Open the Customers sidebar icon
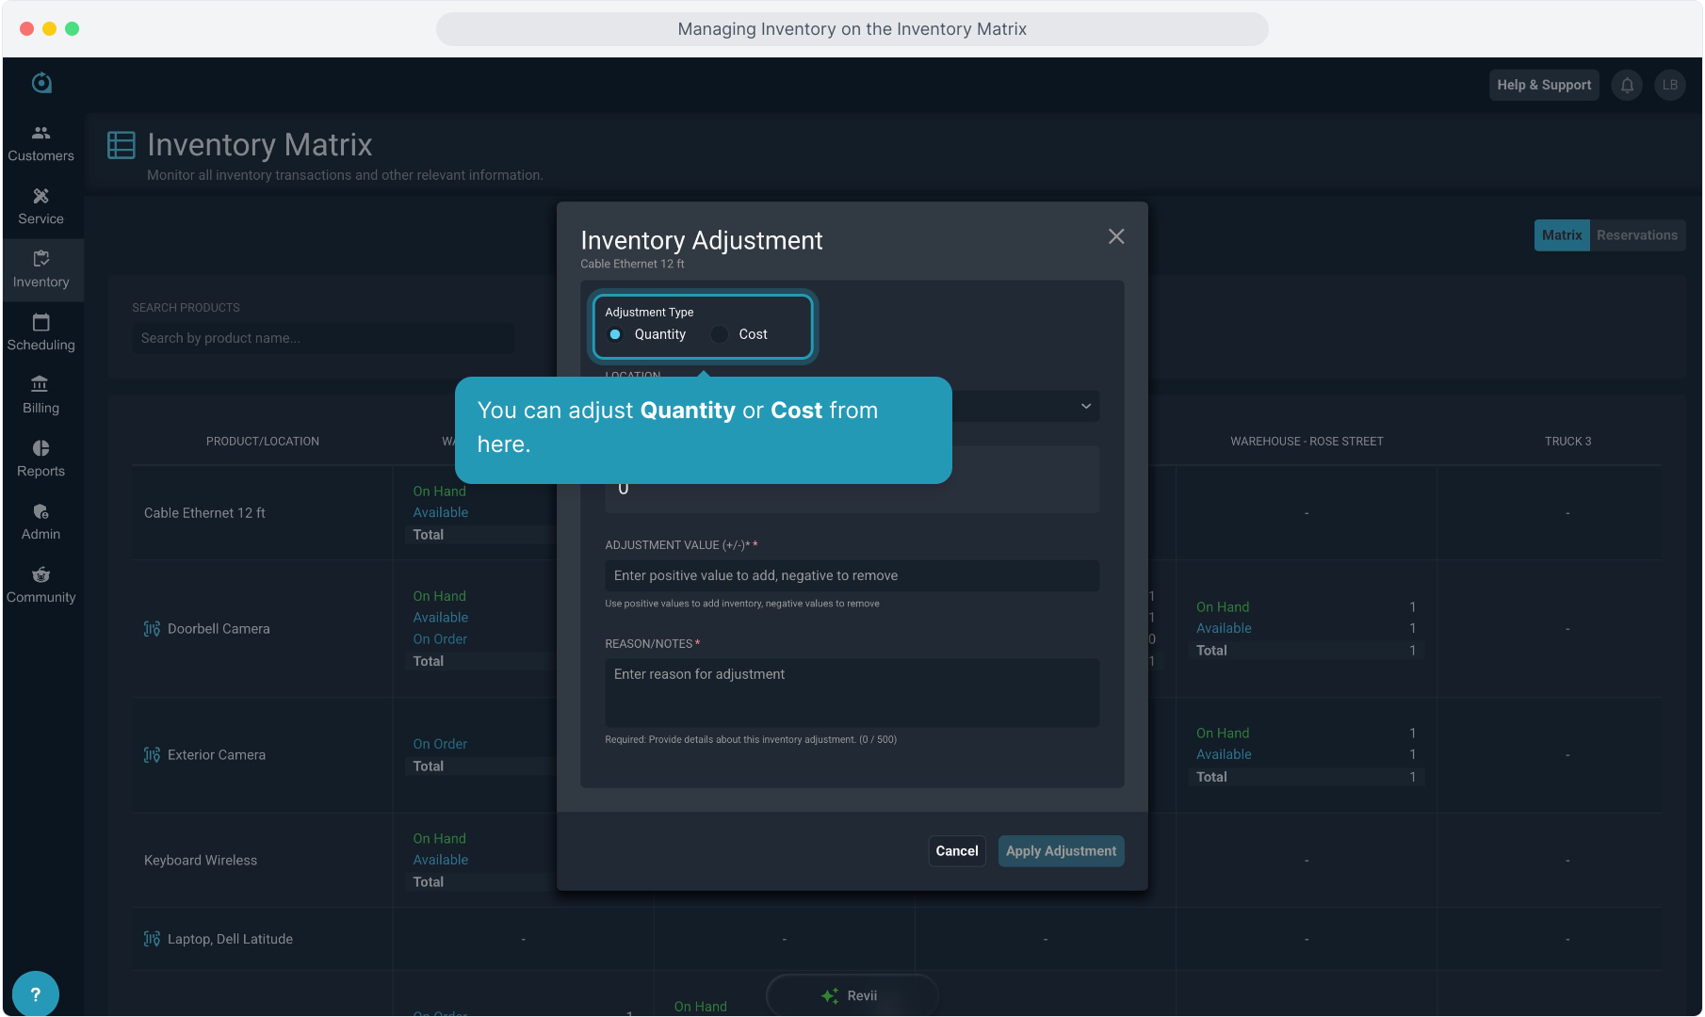Image resolution: width=1705 pixels, height=1017 pixels. tap(41, 134)
